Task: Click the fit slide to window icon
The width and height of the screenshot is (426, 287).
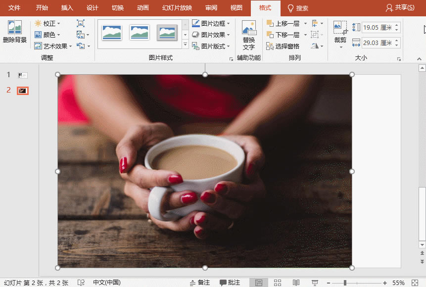Action: point(415,283)
